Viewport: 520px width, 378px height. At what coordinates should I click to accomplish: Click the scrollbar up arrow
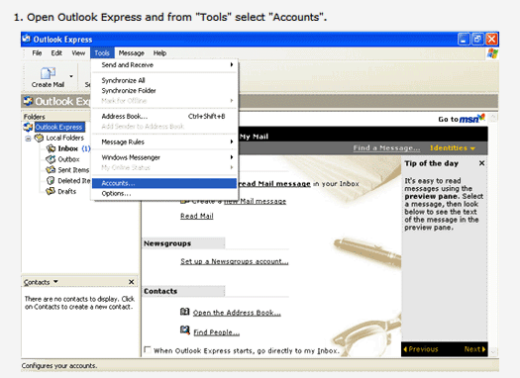pyautogui.click(x=493, y=118)
